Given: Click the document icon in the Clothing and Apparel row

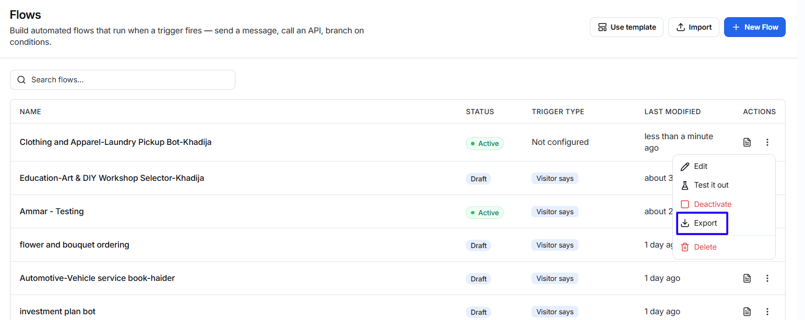Looking at the screenshot, I should coord(747,142).
